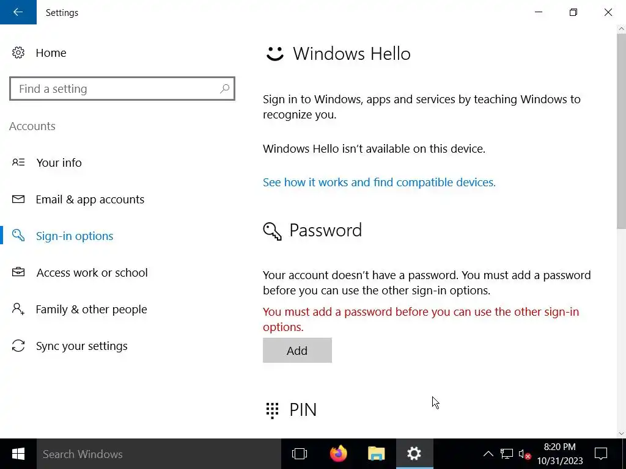
Task: Show hidden system tray icons
Action: click(x=488, y=454)
